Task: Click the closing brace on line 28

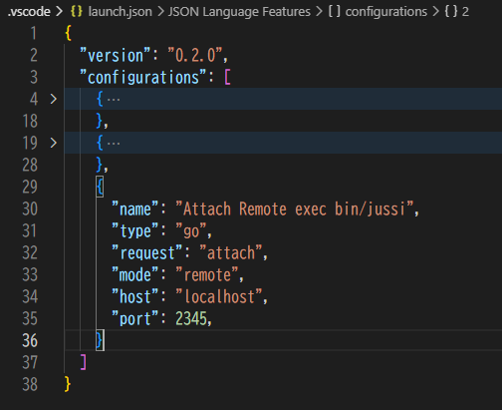Action: [100, 165]
